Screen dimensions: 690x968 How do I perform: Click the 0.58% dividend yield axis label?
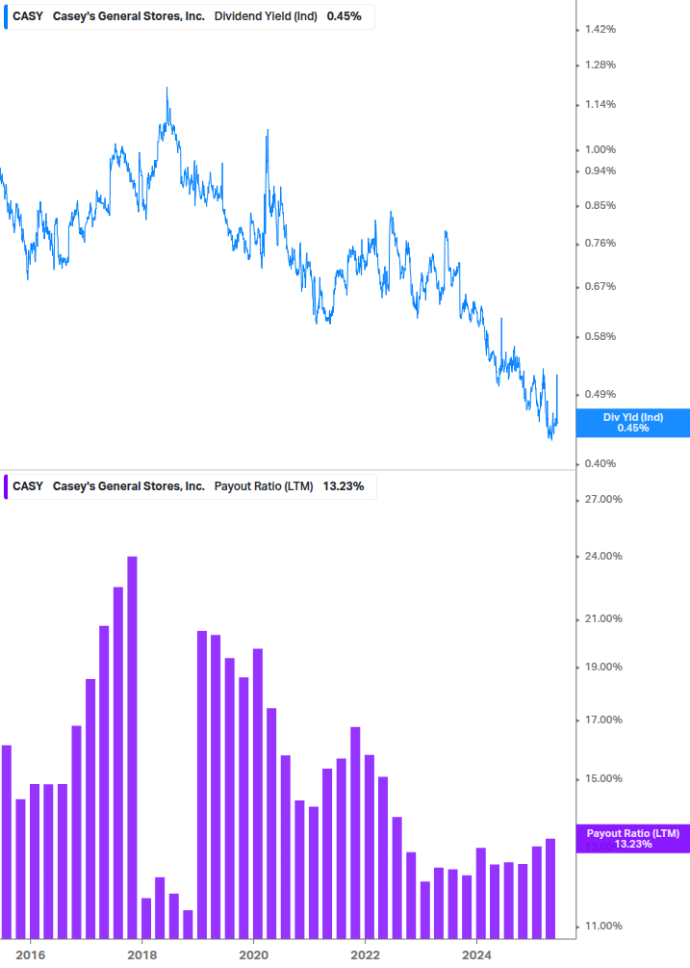[600, 336]
